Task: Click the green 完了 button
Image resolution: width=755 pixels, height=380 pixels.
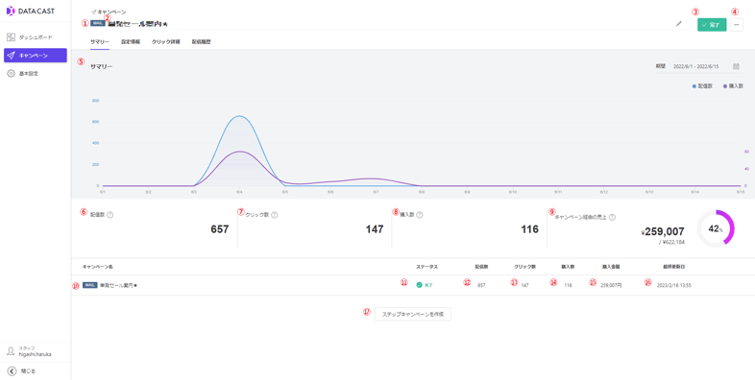Action: [712, 25]
